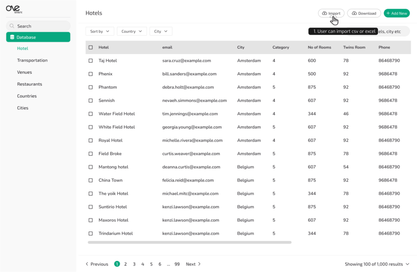
Task: Click the Previous page arrow icon
Action: coord(87,264)
